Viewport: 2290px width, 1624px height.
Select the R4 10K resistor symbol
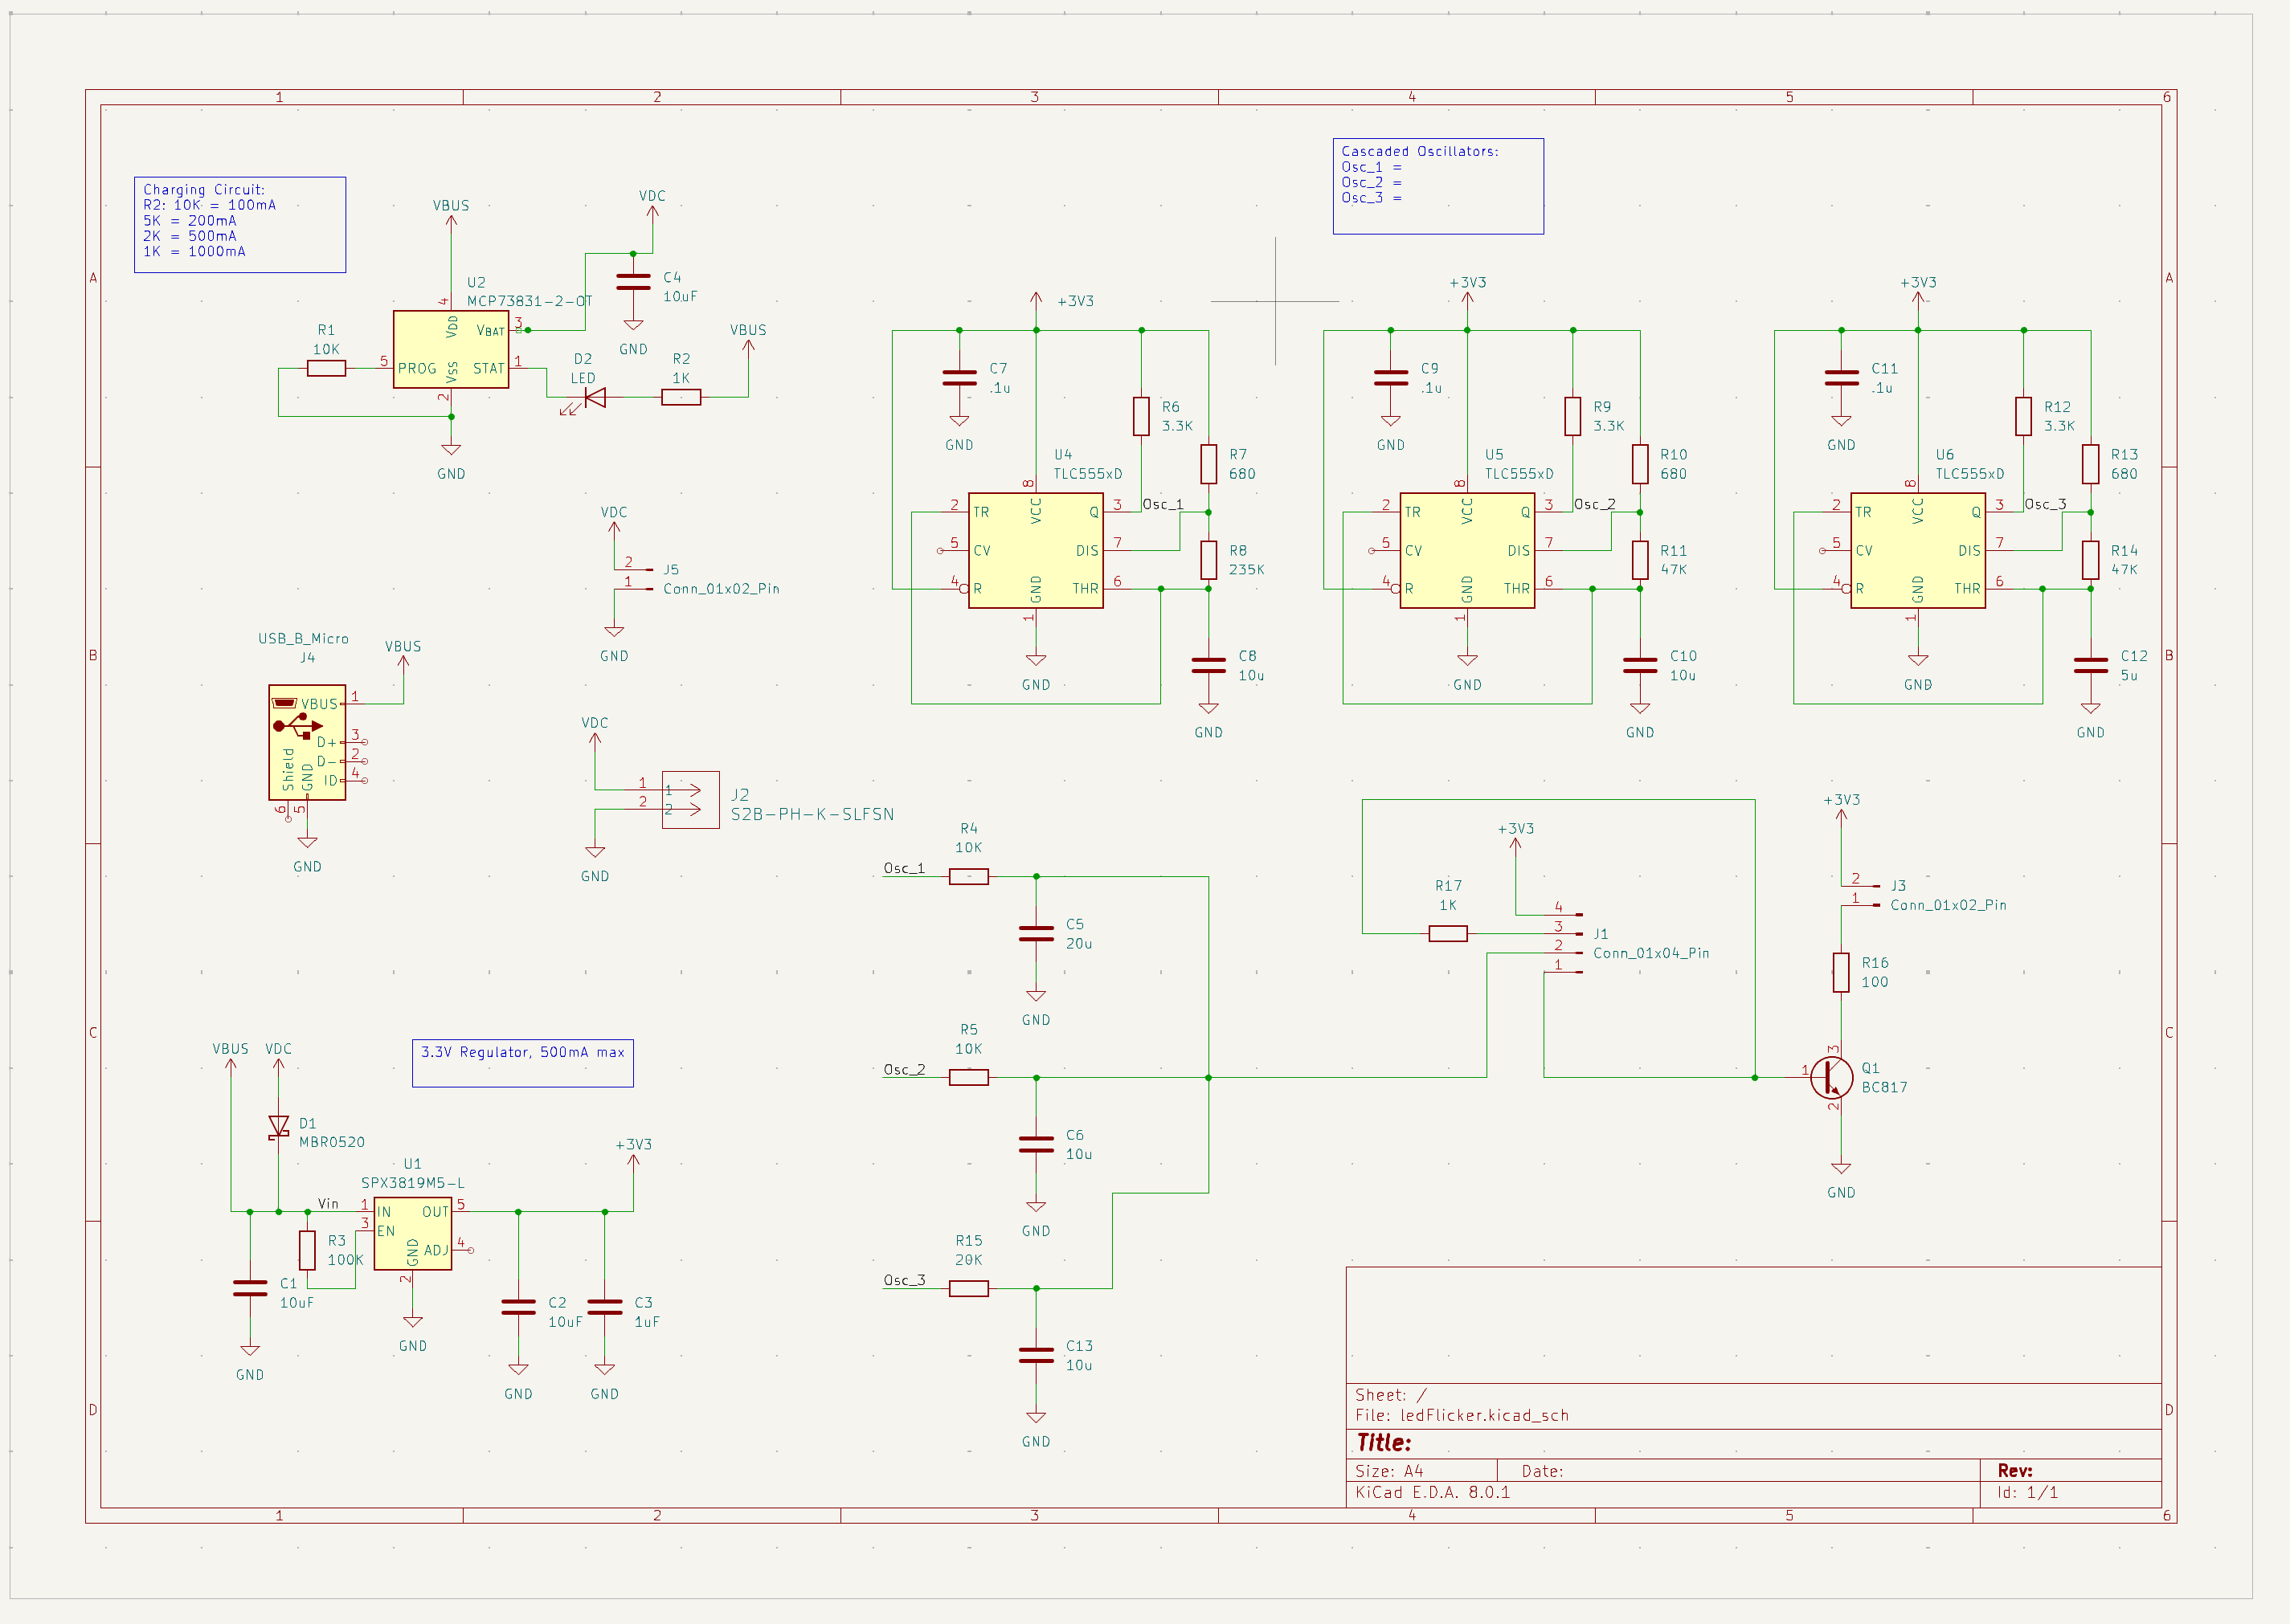[968, 877]
